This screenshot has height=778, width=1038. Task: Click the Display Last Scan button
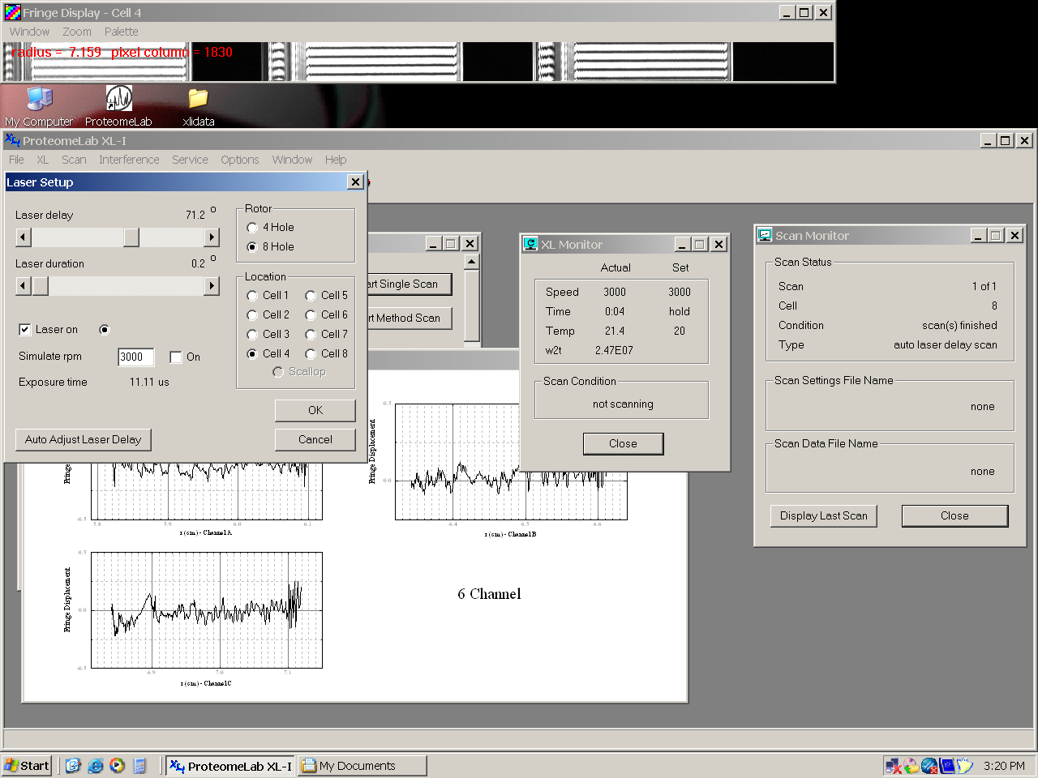click(823, 516)
